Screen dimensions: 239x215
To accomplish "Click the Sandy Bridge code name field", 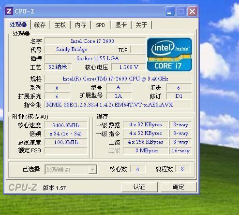I will click(x=71, y=49).
